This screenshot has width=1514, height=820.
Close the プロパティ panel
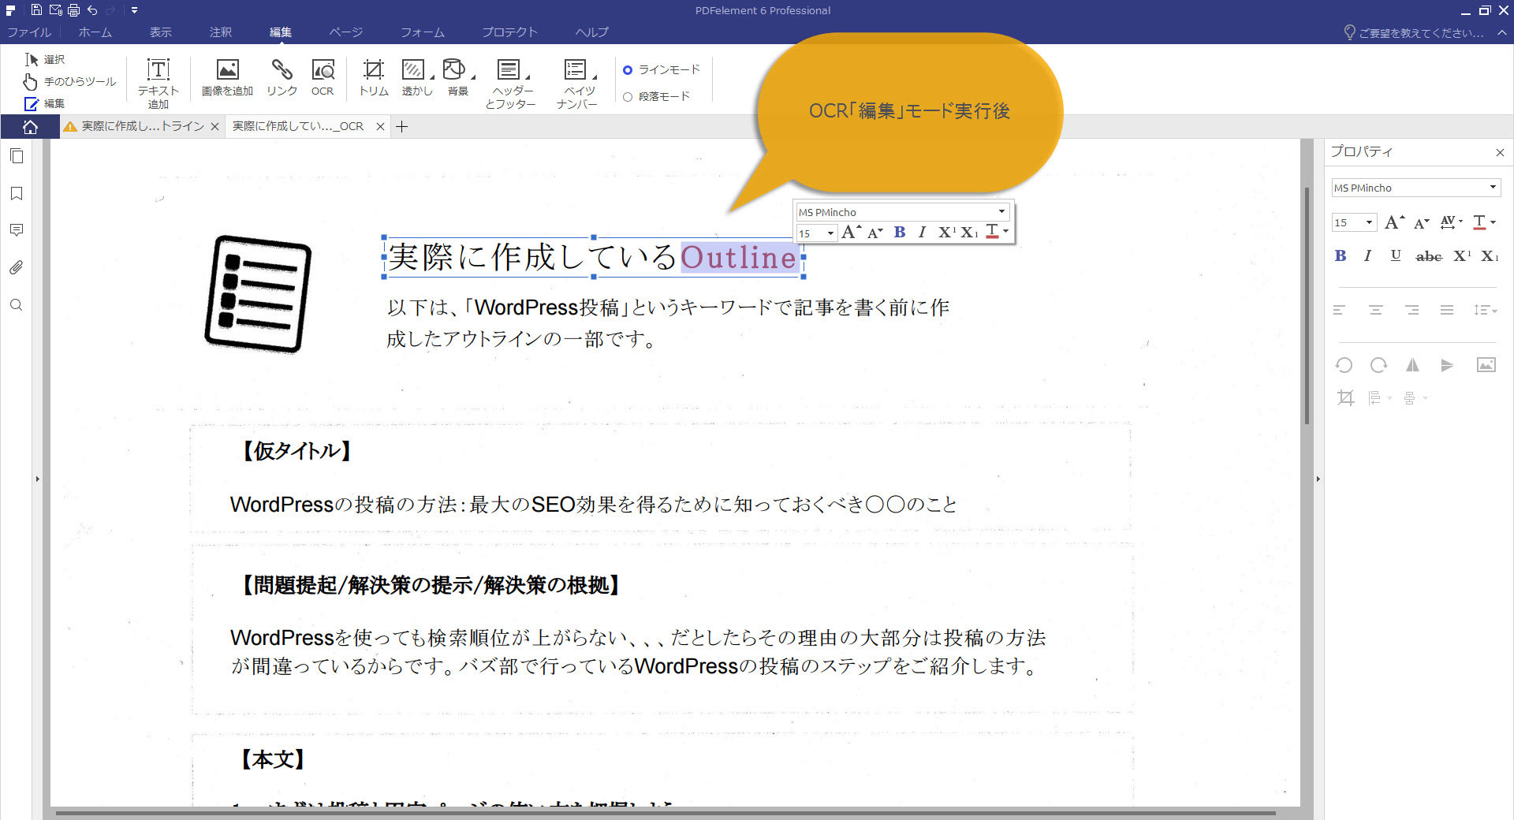(1500, 152)
